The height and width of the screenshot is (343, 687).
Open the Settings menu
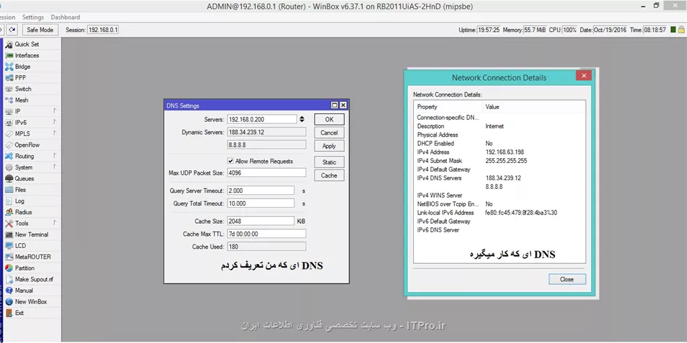(x=34, y=17)
